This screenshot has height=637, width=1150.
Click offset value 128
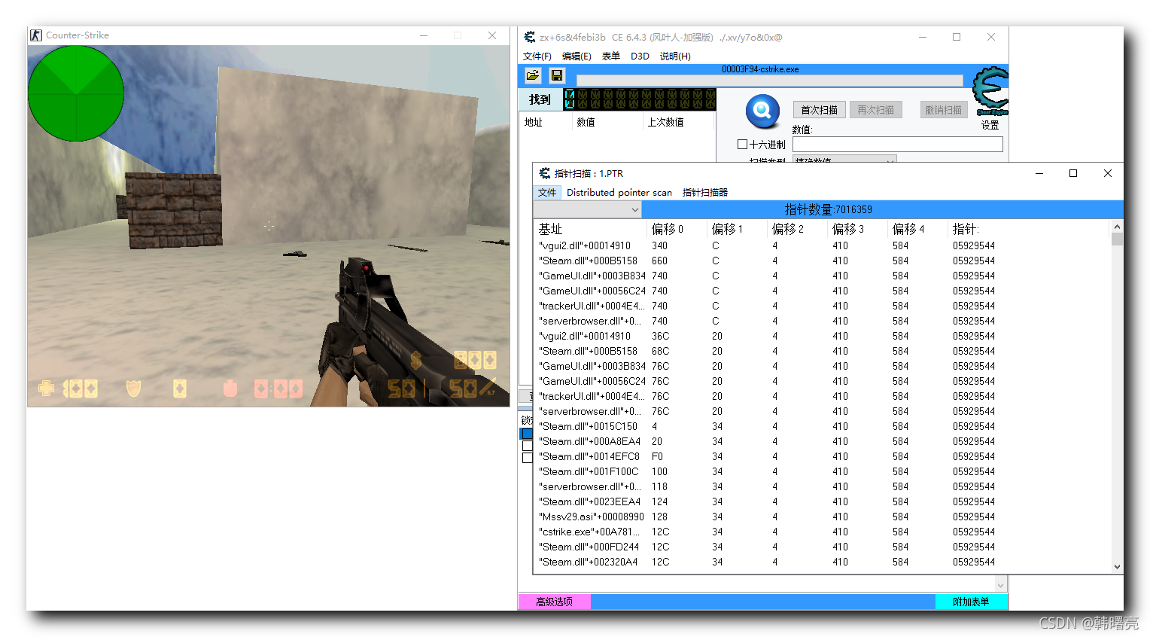click(x=659, y=517)
